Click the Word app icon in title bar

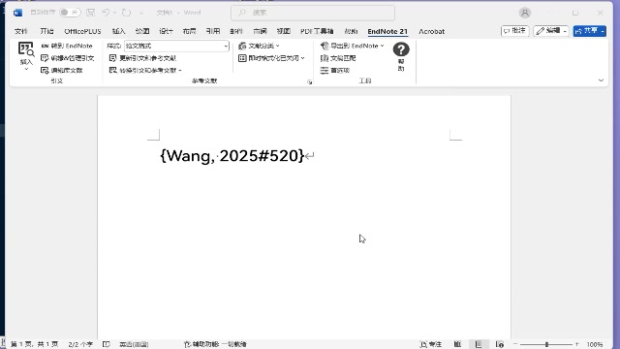(x=17, y=13)
